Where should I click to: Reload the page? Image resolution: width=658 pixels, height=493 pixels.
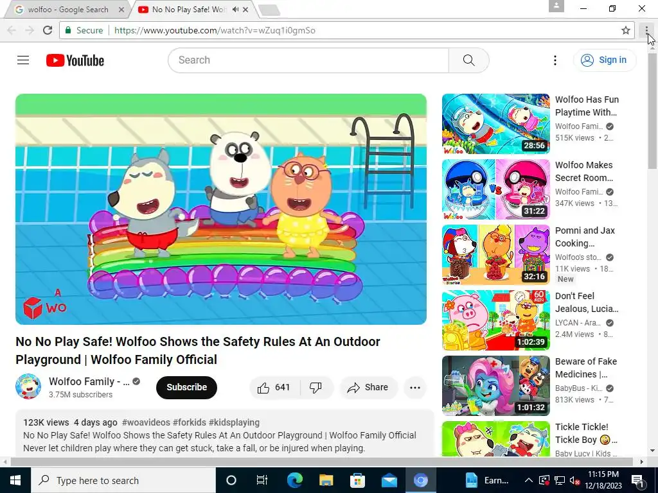pyautogui.click(x=48, y=30)
